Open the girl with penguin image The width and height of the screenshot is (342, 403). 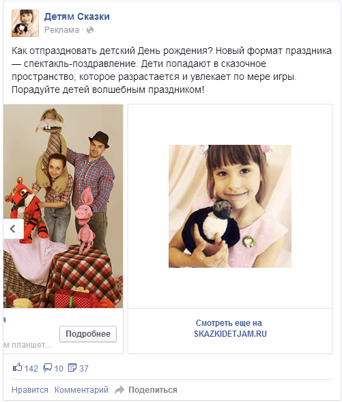pyautogui.click(x=230, y=206)
